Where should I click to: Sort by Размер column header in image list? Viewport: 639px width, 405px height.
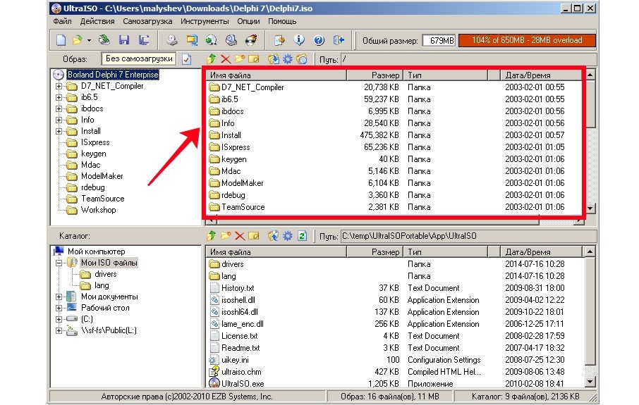pos(384,75)
